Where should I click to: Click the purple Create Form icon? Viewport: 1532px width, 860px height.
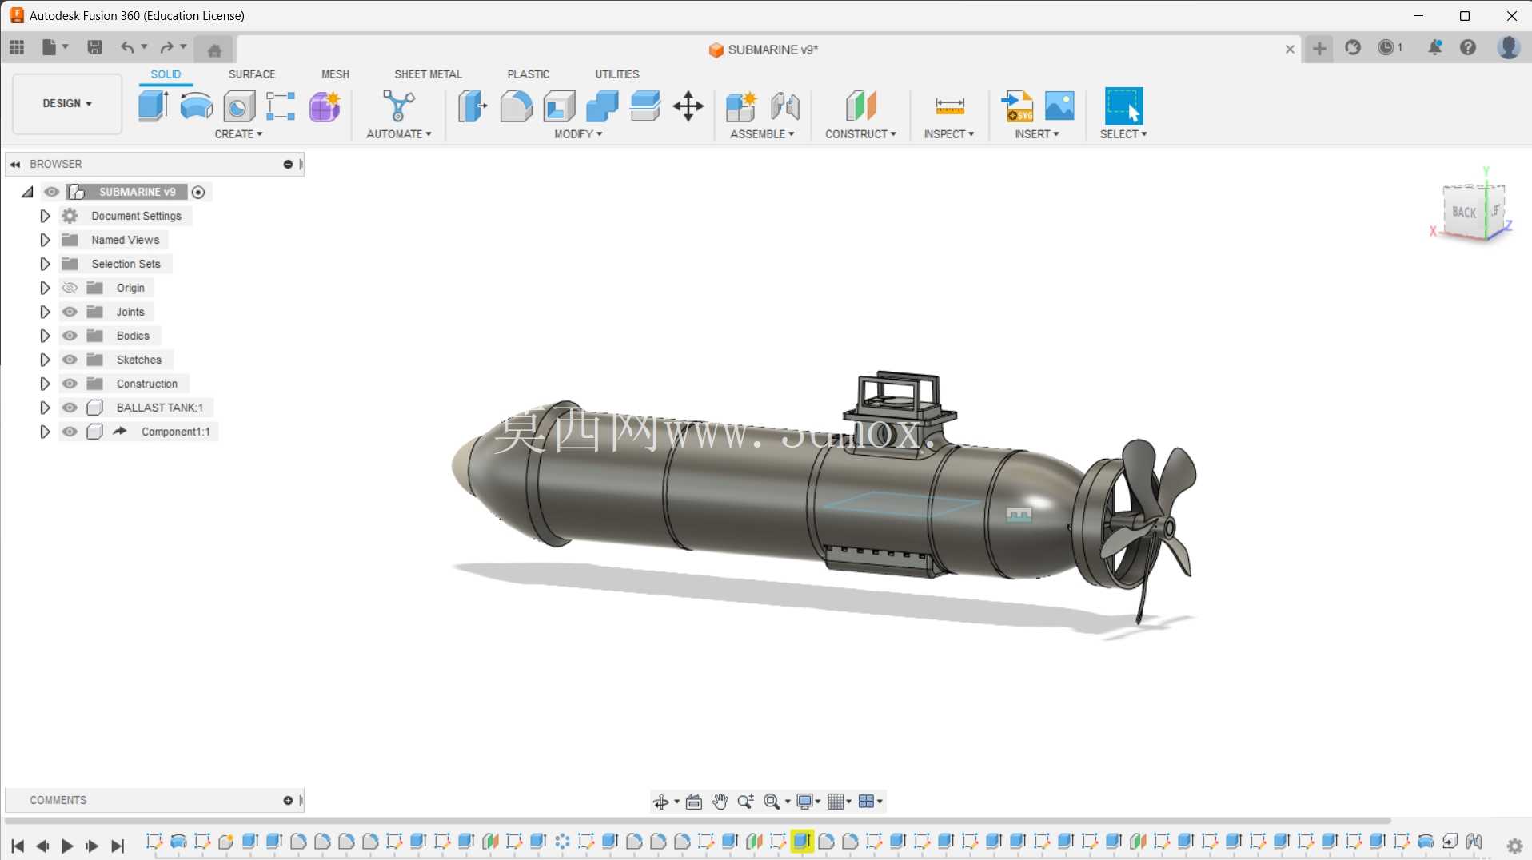[x=325, y=106]
